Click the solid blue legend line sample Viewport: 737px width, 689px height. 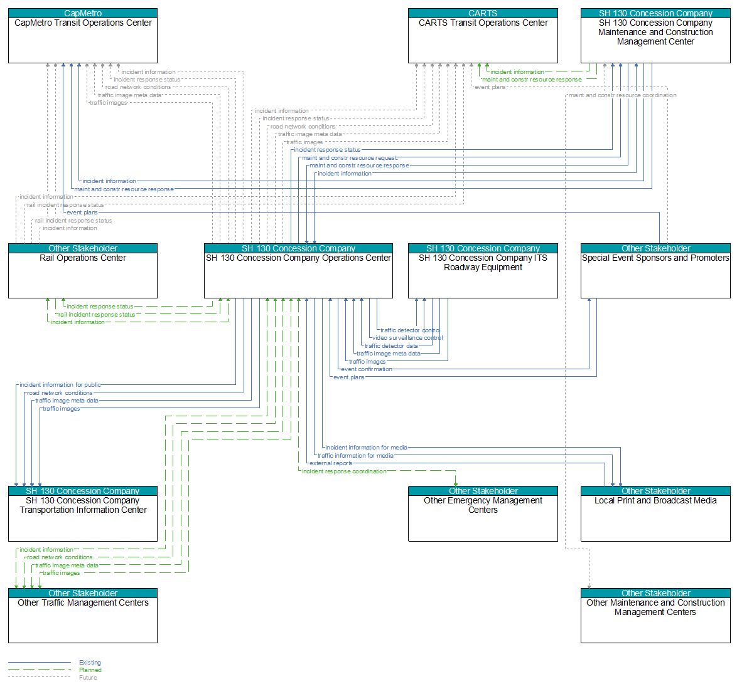click(x=40, y=663)
